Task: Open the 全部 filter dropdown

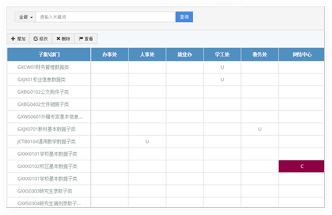Action: (25, 17)
